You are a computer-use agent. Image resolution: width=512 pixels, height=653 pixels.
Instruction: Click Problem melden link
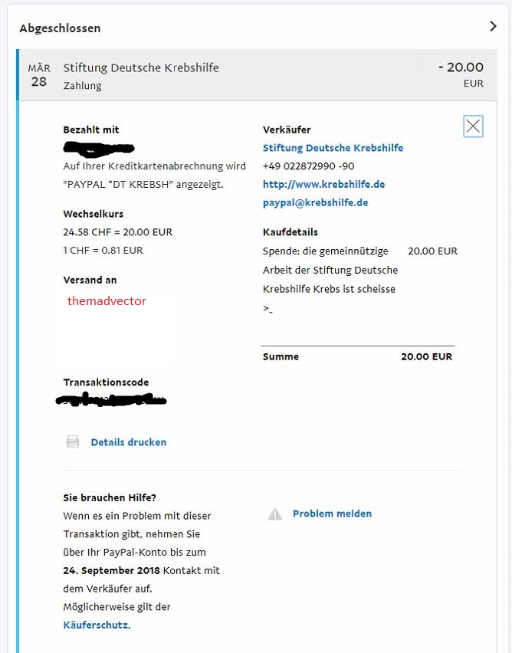click(x=332, y=514)
